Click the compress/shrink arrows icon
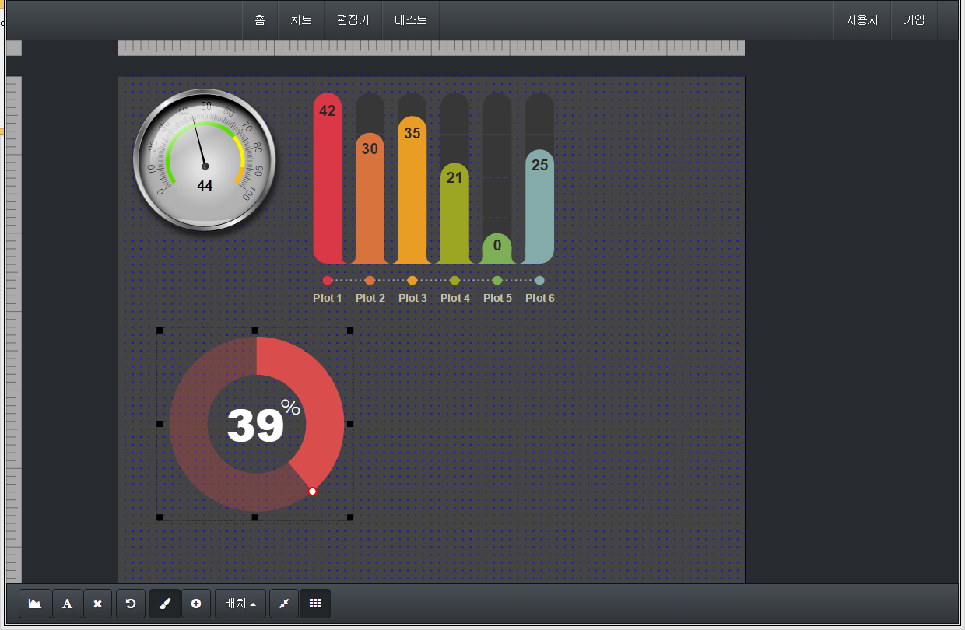The height and width of the screenshot is (630, 965). (x=284, y=604)
